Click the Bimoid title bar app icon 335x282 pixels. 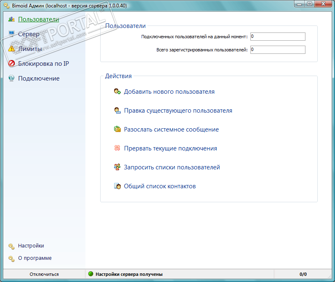point(7,6)
